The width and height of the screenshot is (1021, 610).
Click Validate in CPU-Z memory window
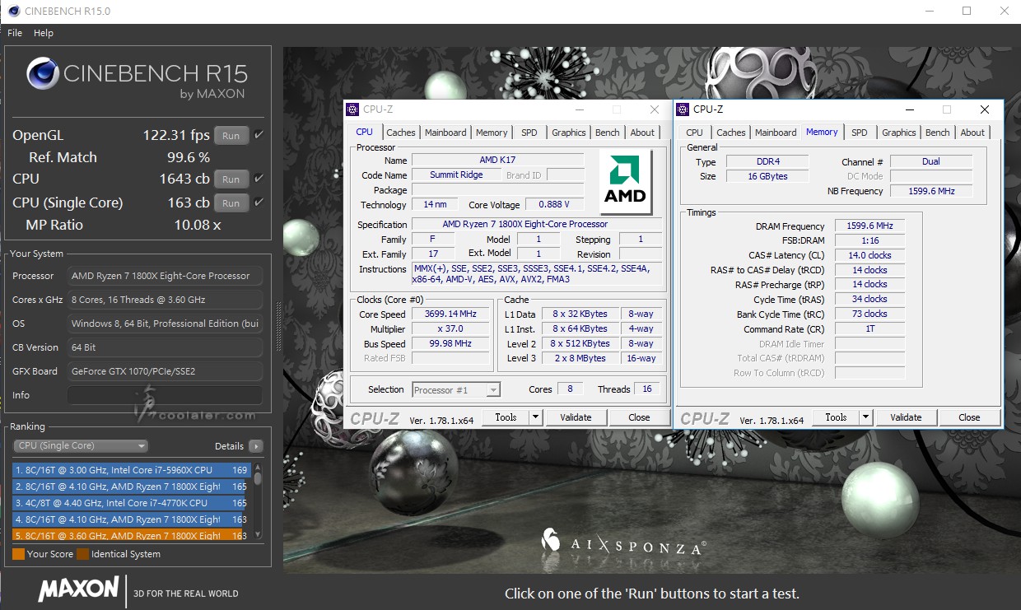[906, 417]
